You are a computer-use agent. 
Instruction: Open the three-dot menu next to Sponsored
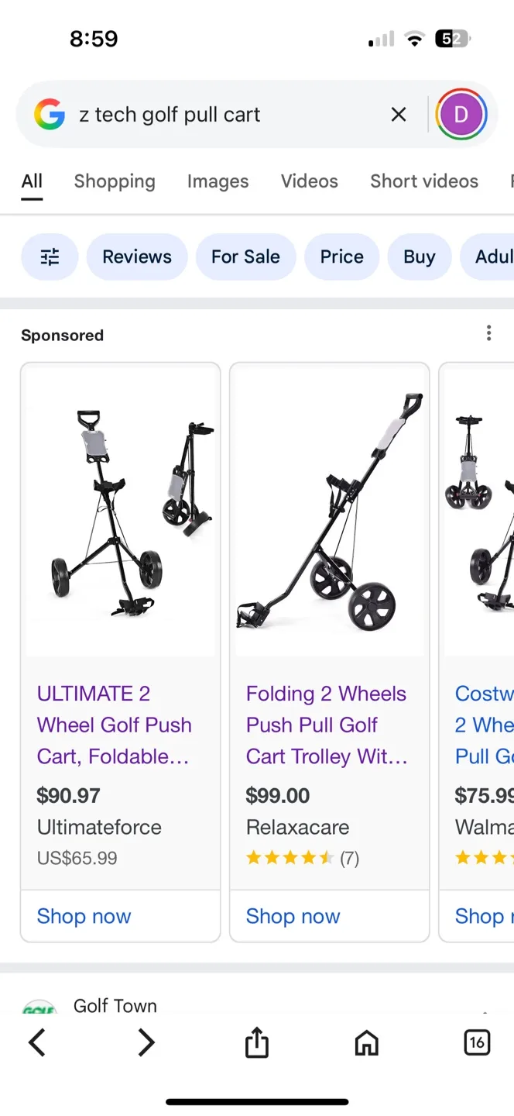click(x=489, y=332)
